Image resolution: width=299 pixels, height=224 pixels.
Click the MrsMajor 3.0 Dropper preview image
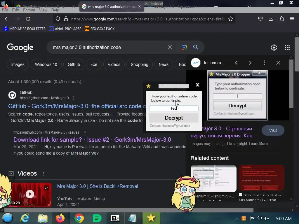237,95
